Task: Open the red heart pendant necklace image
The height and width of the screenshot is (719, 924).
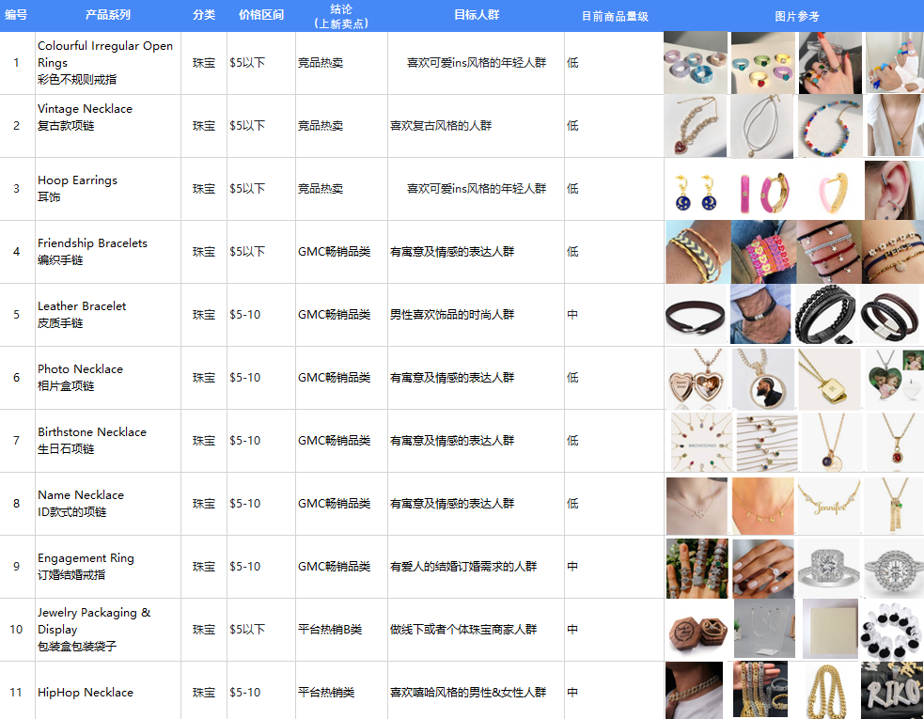Action: coord(696,126)
